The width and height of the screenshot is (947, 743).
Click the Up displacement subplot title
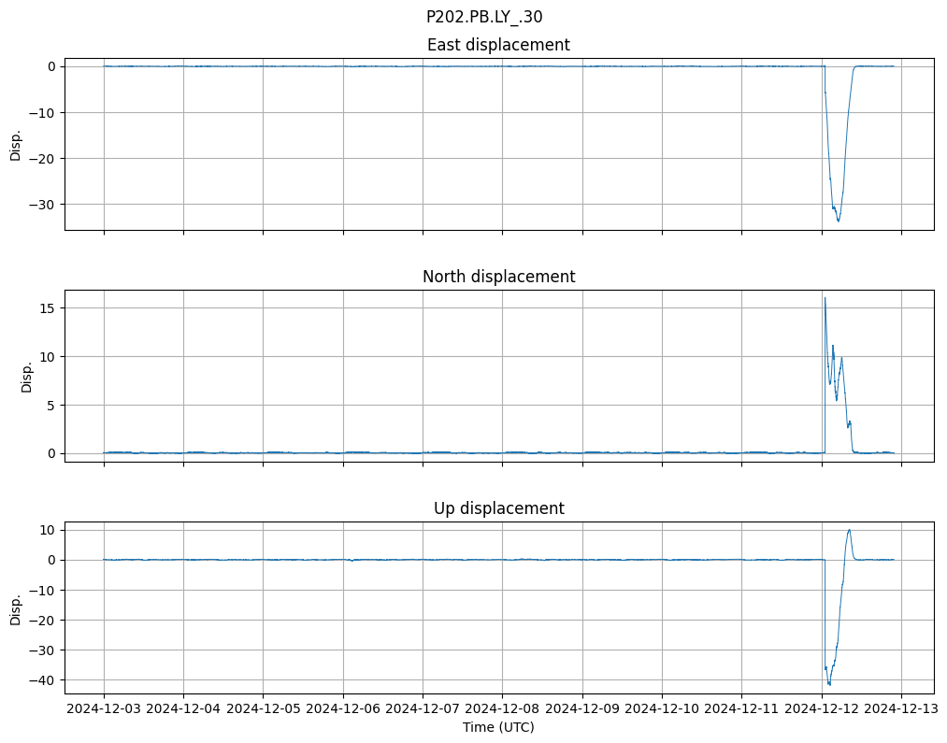tap(498, 508)
